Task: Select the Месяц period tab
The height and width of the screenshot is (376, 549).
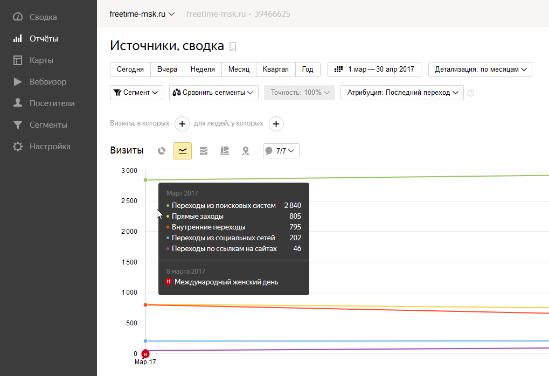Action: (239, 69)
